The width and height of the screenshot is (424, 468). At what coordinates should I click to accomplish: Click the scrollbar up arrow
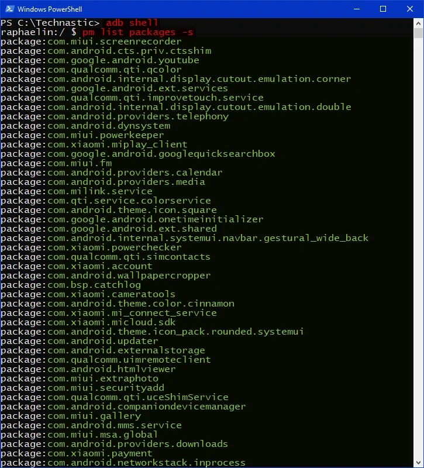[418, 23]
